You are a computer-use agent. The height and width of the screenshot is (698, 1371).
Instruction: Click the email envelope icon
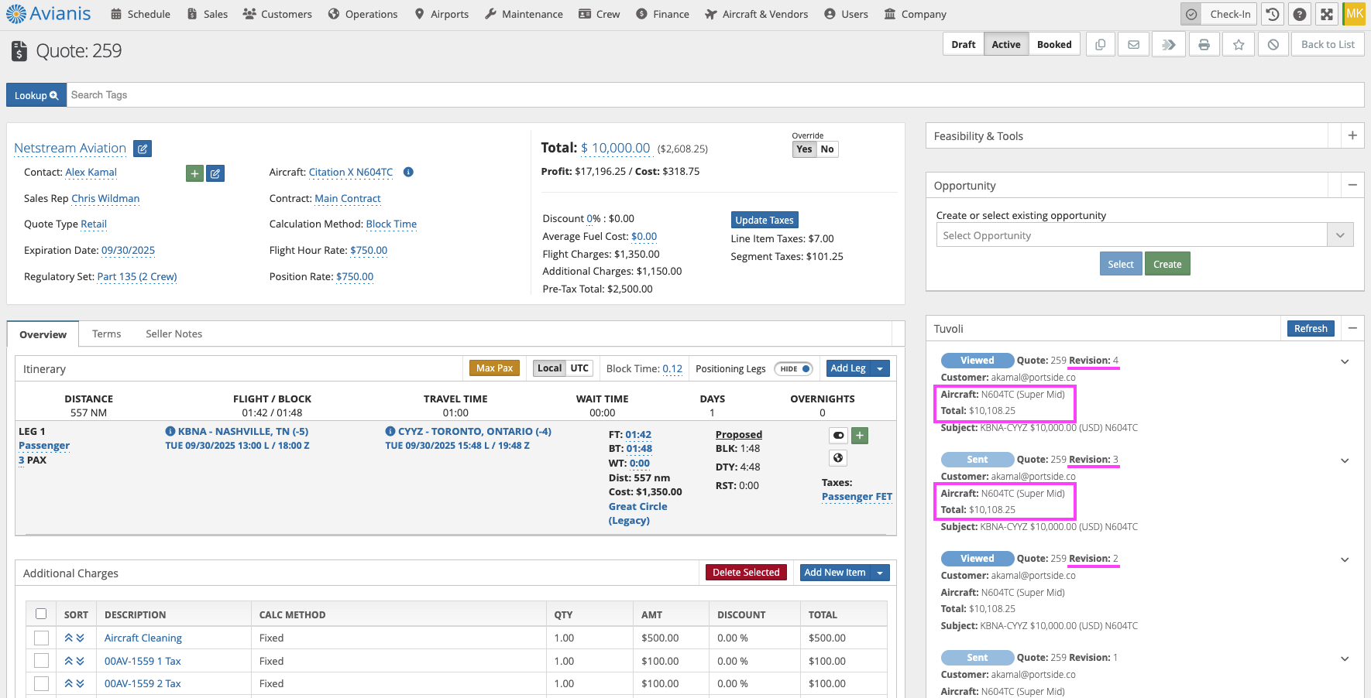point(1133,45)
